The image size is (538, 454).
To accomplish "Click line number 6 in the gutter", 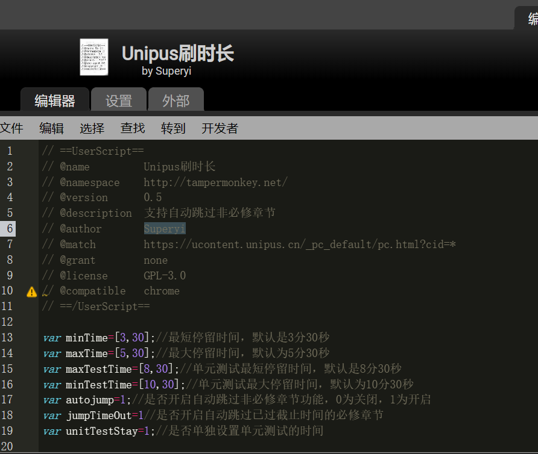I will pyautogui.click(x=10, y=229).
